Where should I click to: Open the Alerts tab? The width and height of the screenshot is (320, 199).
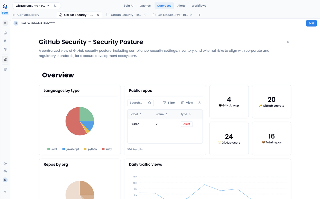coord(181,6)
